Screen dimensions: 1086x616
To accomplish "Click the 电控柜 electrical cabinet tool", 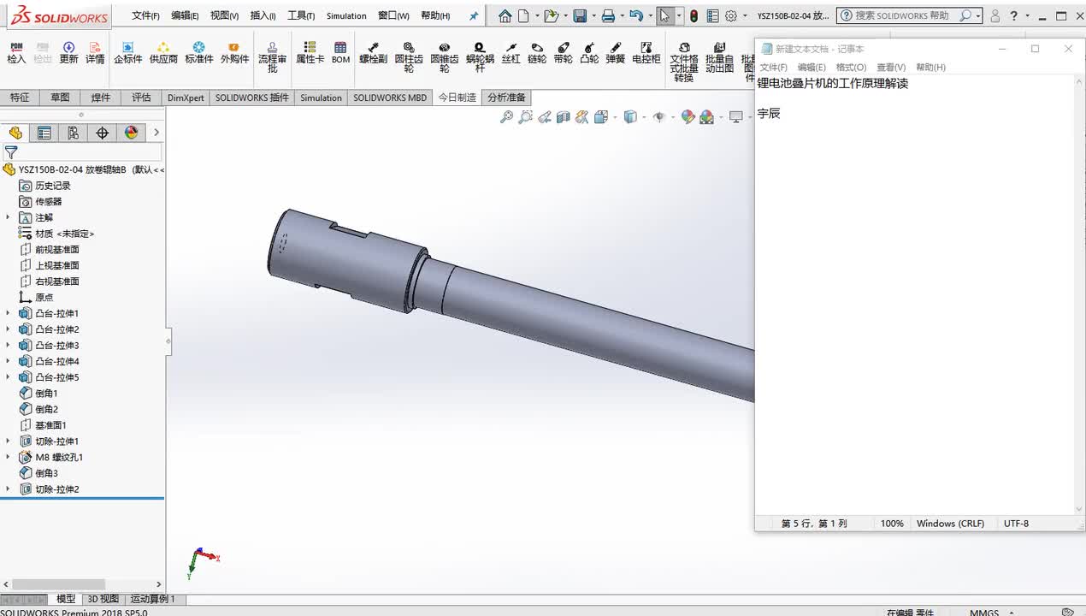I will (x=646, y=53).
